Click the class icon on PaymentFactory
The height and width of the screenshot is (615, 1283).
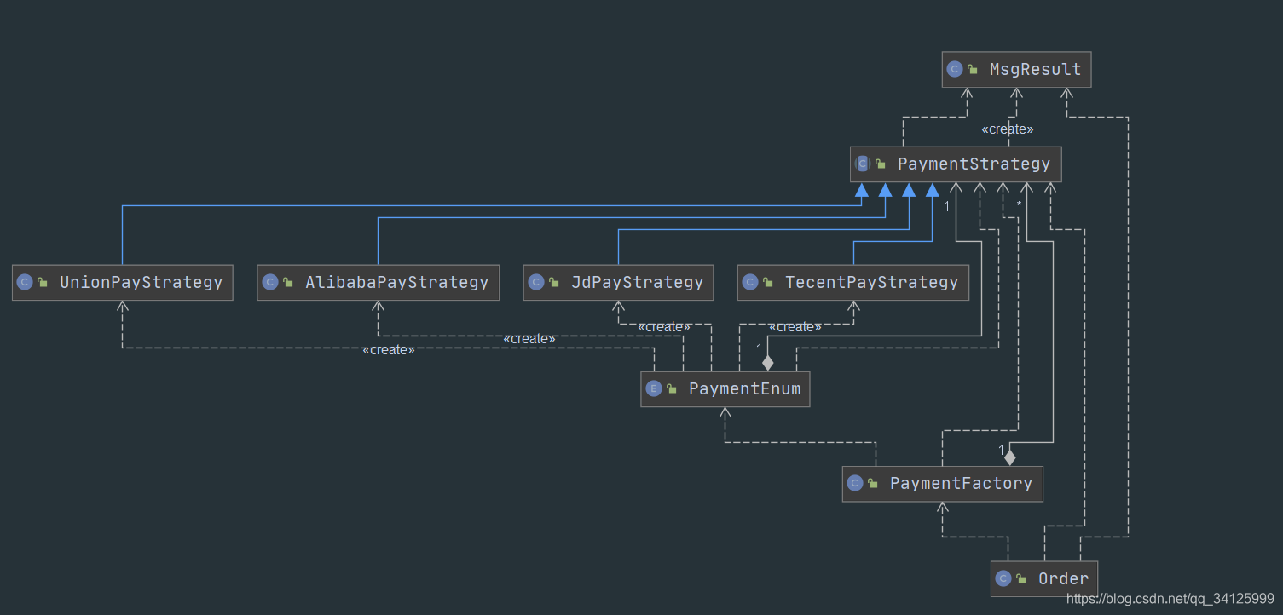tap(855, 484)
